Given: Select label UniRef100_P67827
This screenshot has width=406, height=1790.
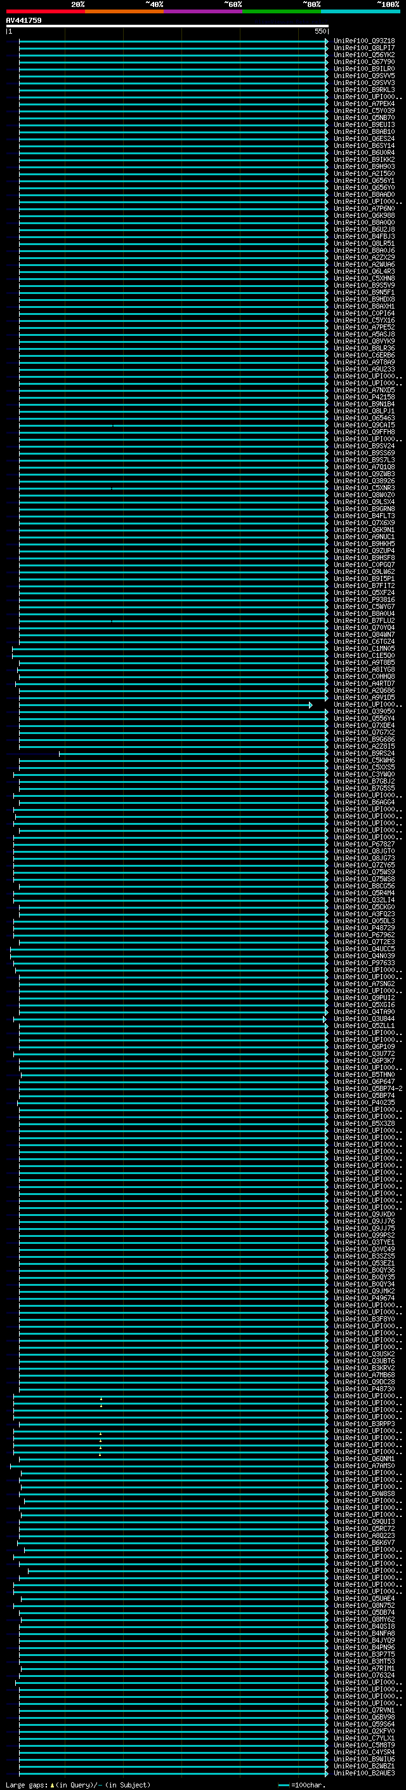Looking at the screenshot, I should click(x=363, y=845).
